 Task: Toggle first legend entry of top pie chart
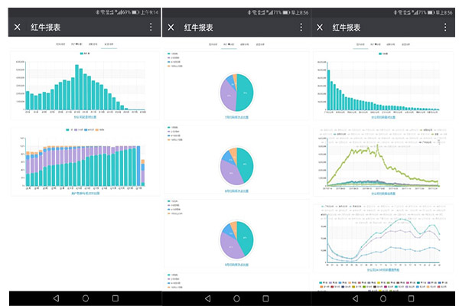(x=173, y=54)
